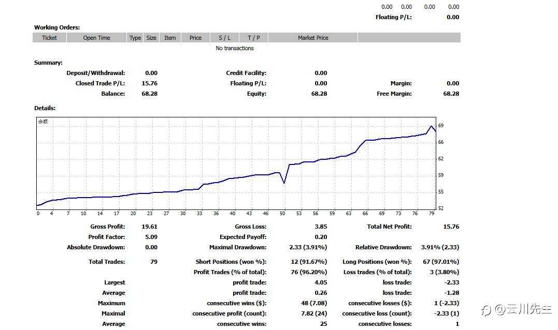Click the 'No transactions' row text

[235, 48]
